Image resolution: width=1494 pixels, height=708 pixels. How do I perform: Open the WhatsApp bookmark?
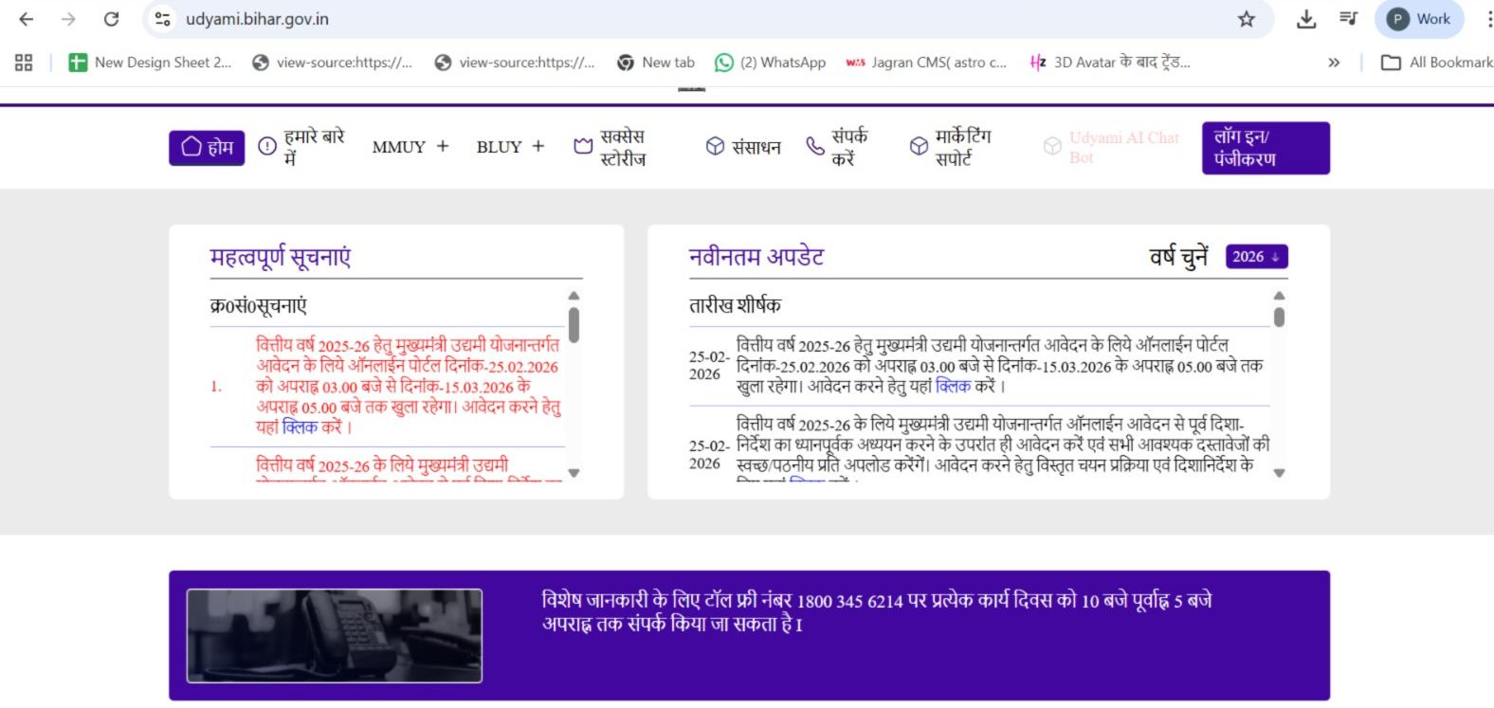click(x=770, y=63)
